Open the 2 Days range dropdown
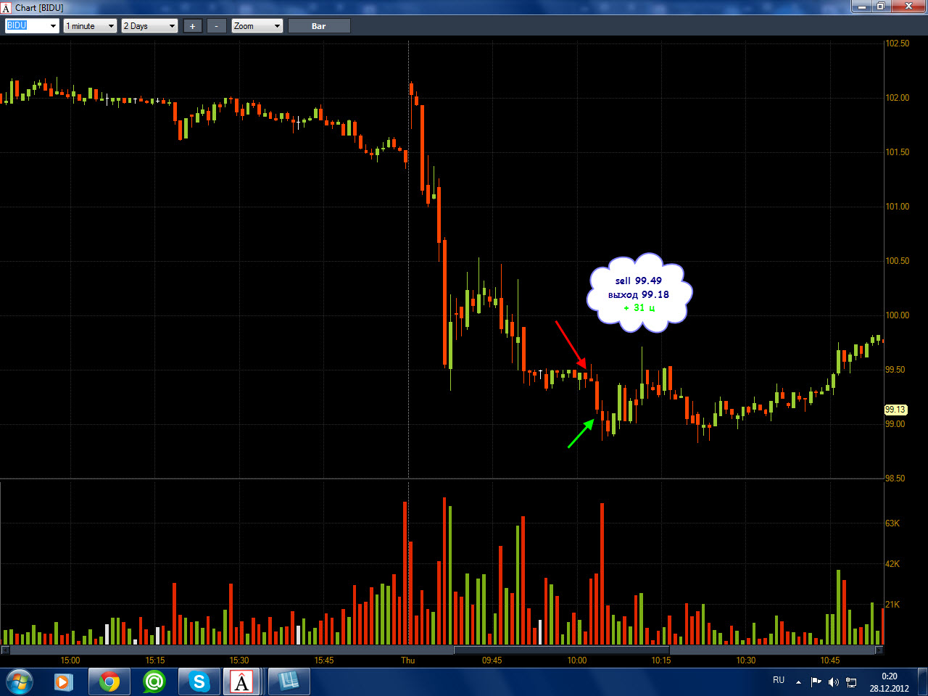This screenshot has width=928, height=696. pos(149,26)
